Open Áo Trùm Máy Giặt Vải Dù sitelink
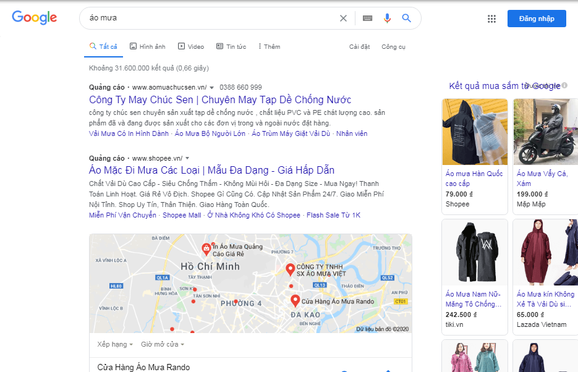The image size is (578, 372). (x=291, y=133)
